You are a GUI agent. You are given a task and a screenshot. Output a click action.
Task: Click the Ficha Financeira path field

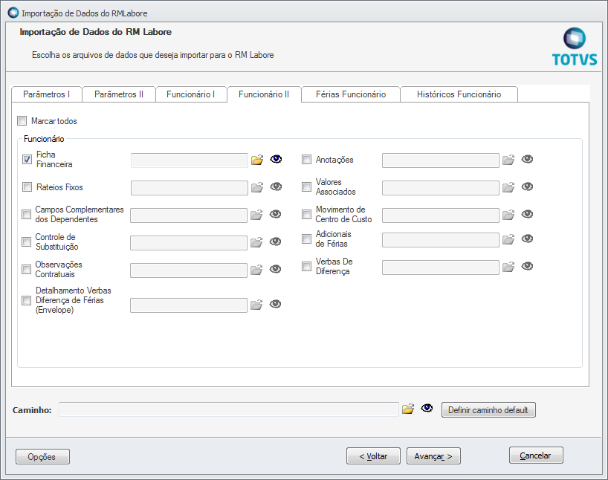190,160
